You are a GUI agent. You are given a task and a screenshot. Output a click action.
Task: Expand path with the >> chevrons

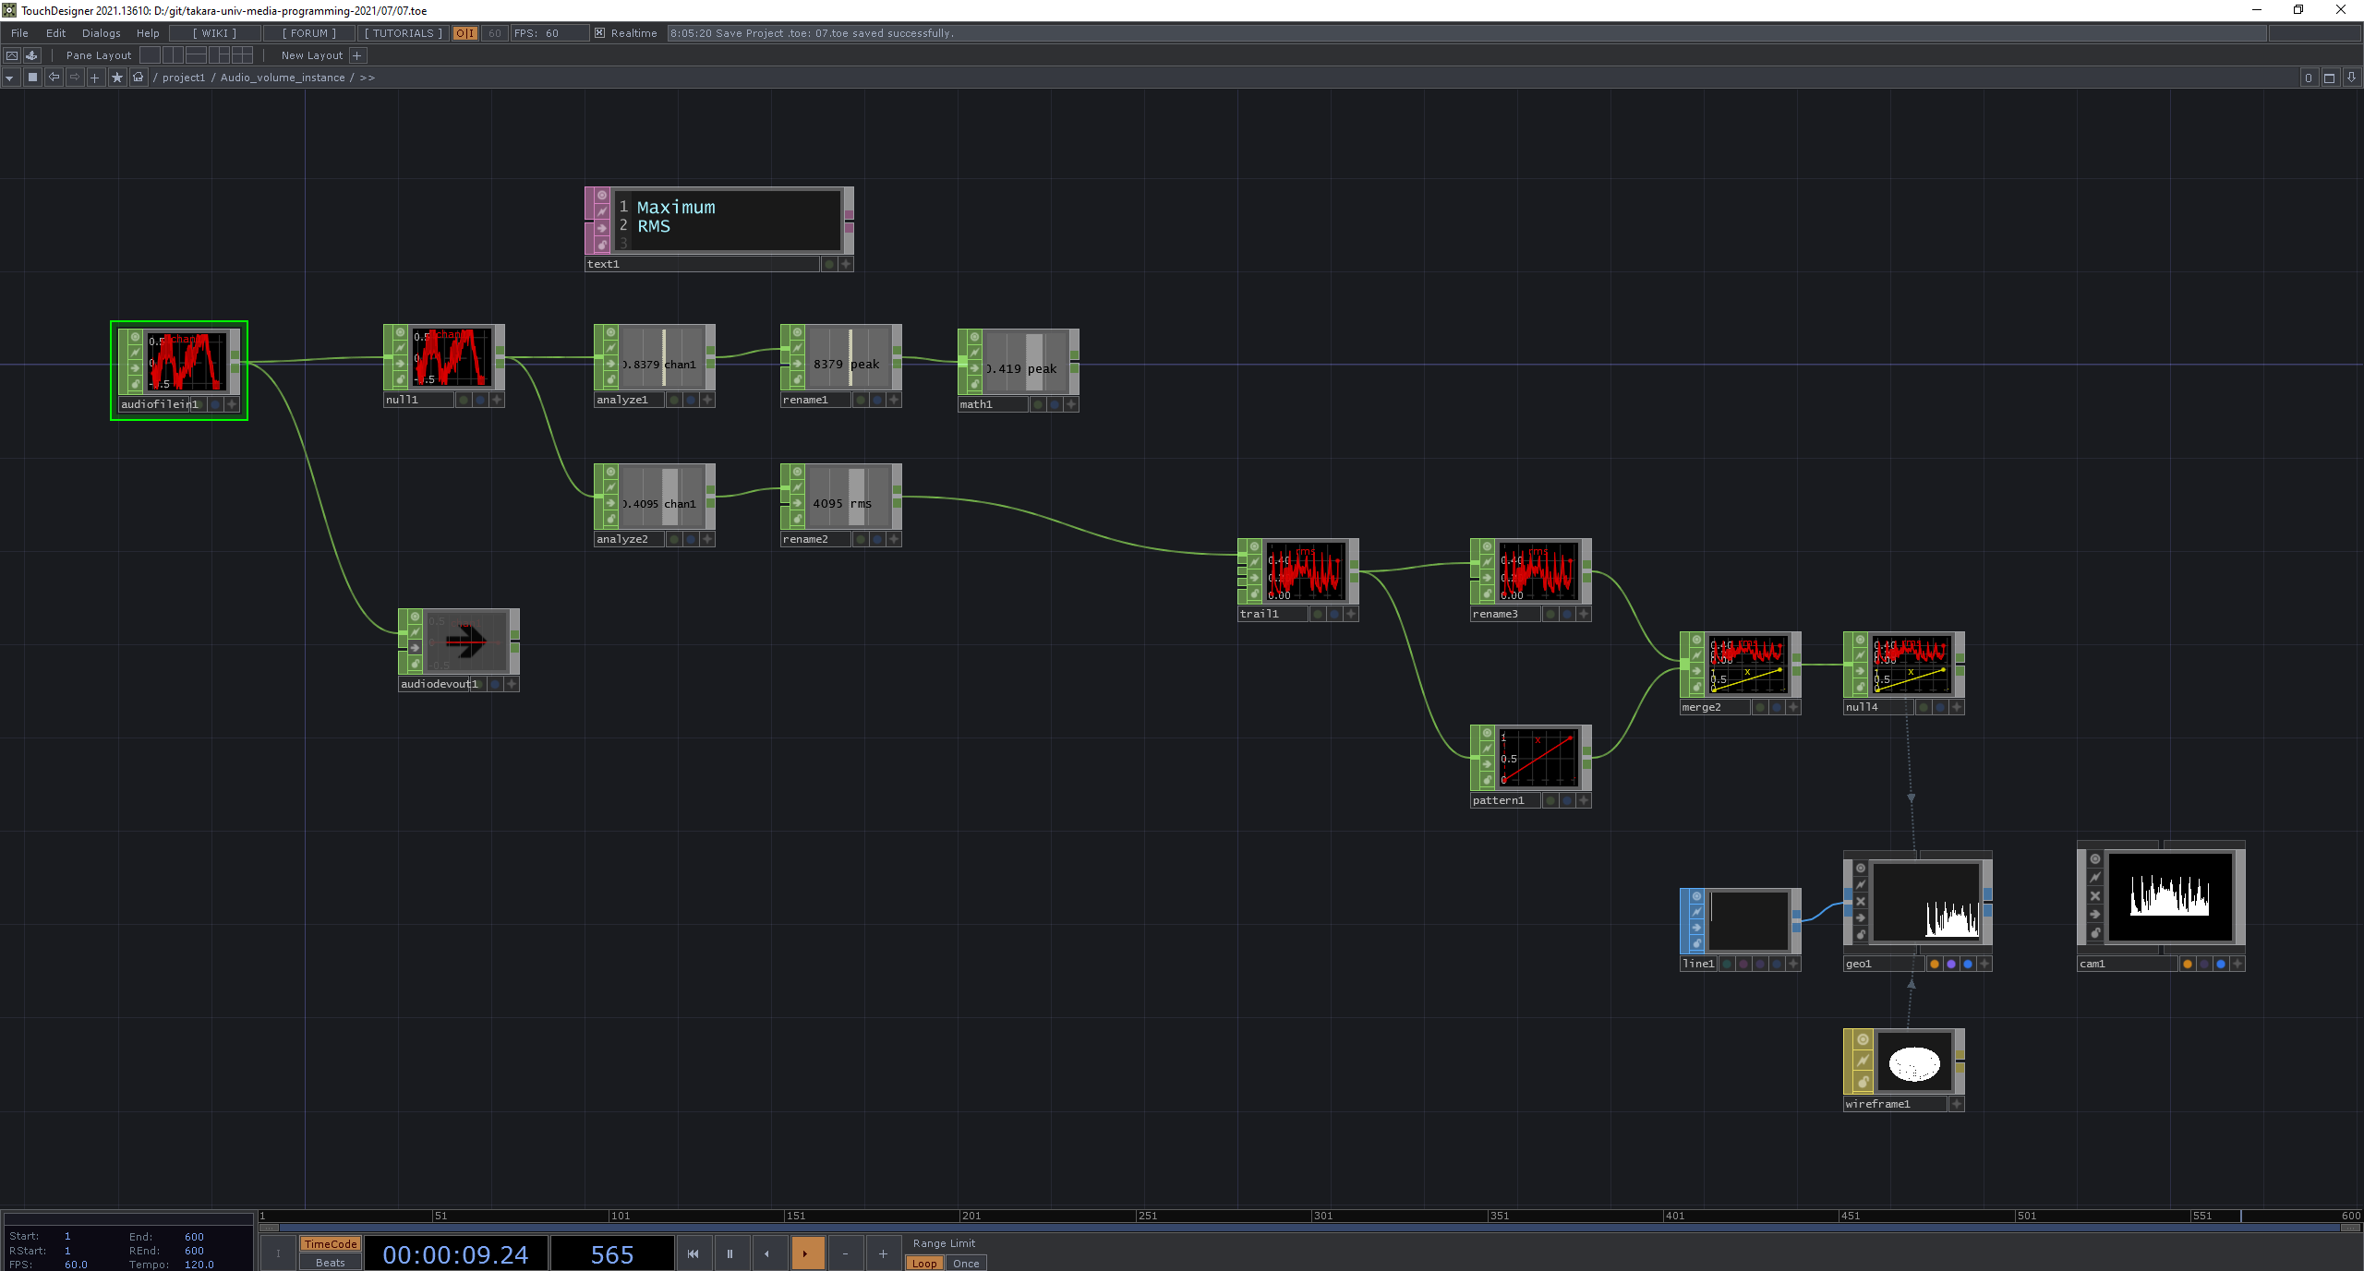368,78
